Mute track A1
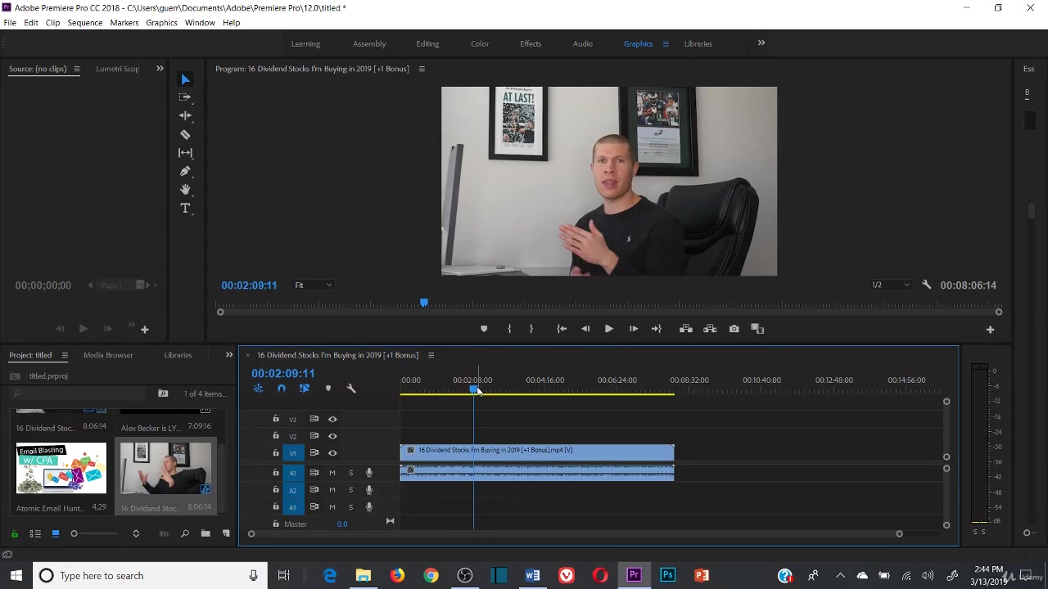Image resolution: width=1048 pixels, height=589 pixels. click(332, 473)
